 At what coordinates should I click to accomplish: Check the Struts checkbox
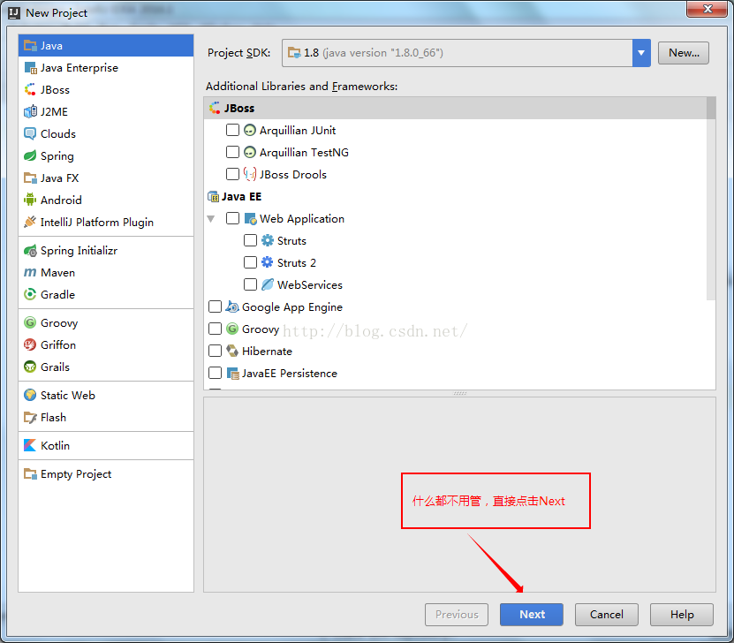coord(250,240)
